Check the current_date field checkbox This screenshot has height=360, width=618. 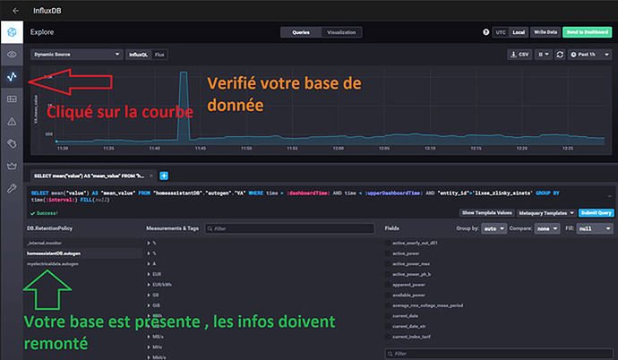(388, 316)
